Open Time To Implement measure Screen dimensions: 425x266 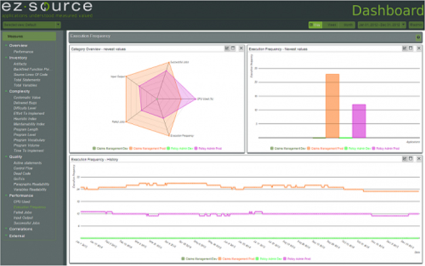28,150
